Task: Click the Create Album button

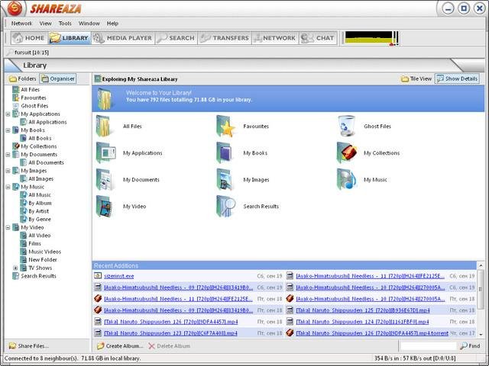Action: pos(120,346)
